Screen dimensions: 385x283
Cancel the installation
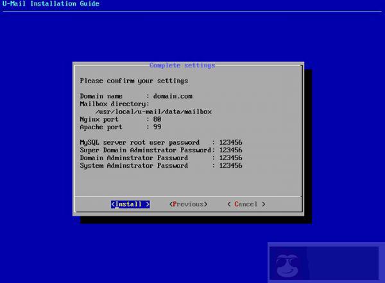tap(246, 204)
